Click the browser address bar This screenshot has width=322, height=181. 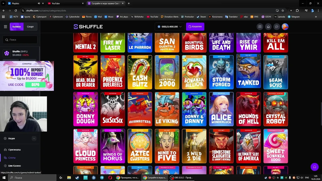point(148,11)
